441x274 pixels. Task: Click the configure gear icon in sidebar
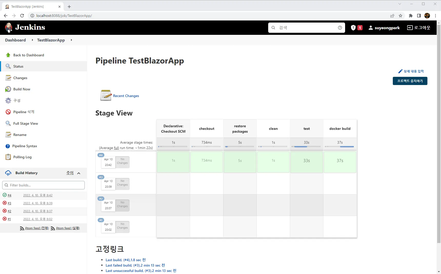[x=8, y=101]
